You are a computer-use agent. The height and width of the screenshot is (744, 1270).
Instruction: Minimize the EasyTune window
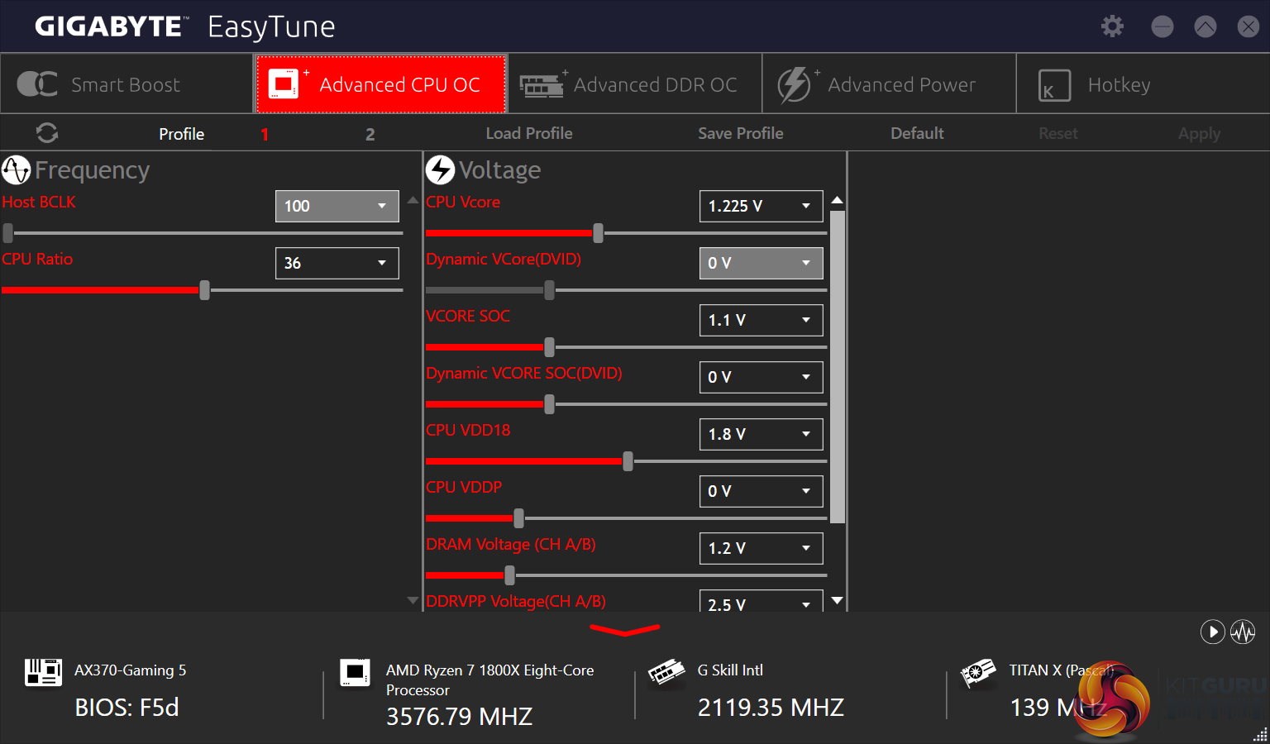[x=1163, y=26]
